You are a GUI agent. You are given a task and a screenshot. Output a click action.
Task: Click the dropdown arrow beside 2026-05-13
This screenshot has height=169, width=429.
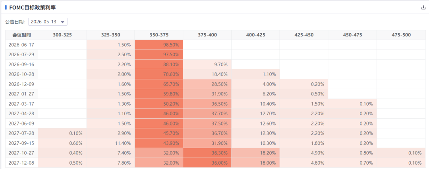point(62,22)
